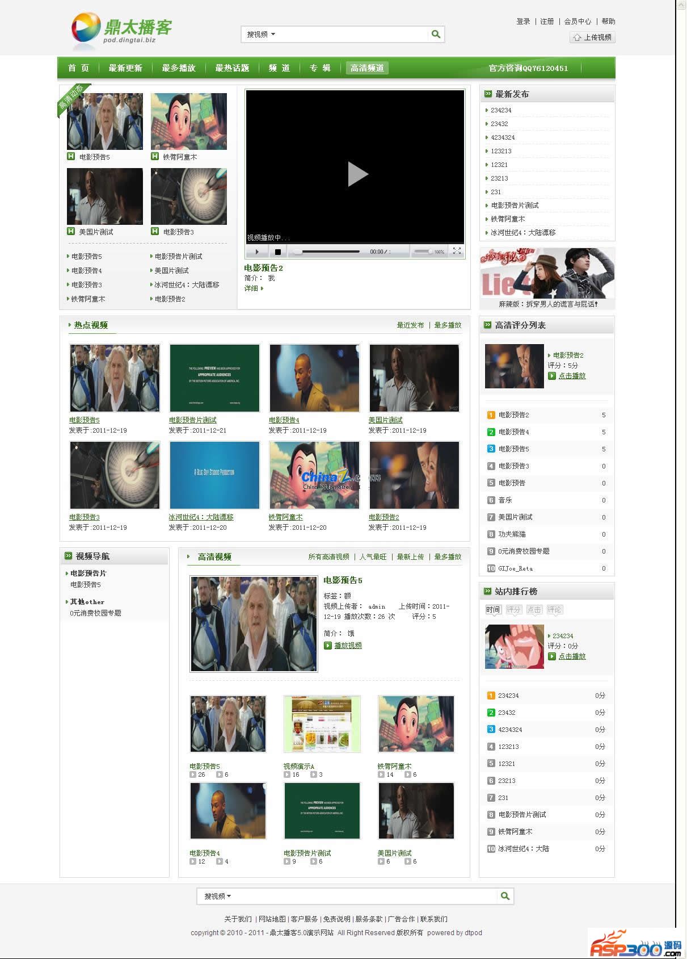Switch ranking to the 时间 tab

(x=493, y=610)
